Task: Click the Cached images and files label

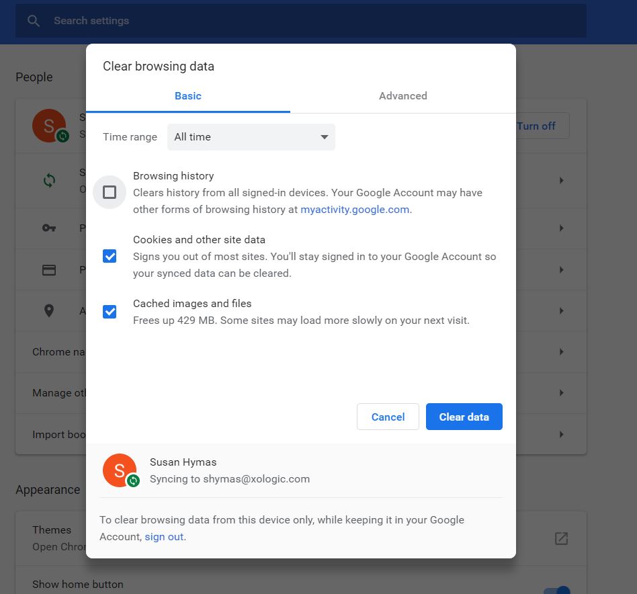Action: [192, 304]
